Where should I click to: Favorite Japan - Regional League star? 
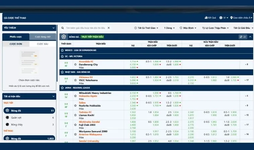tap(62, 88)
